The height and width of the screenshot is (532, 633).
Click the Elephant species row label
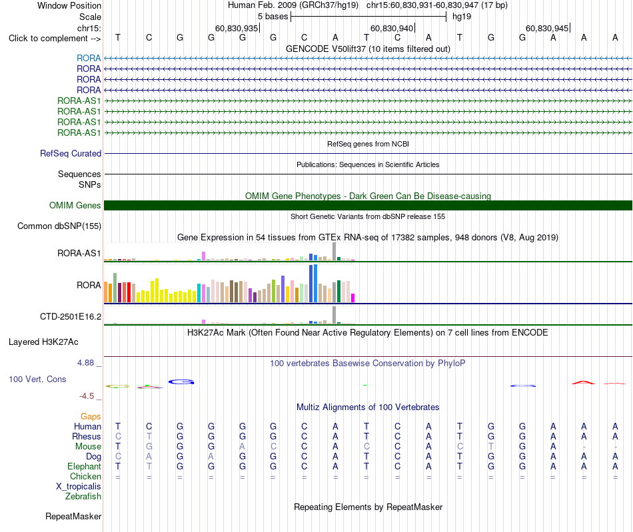pos(84,466)
